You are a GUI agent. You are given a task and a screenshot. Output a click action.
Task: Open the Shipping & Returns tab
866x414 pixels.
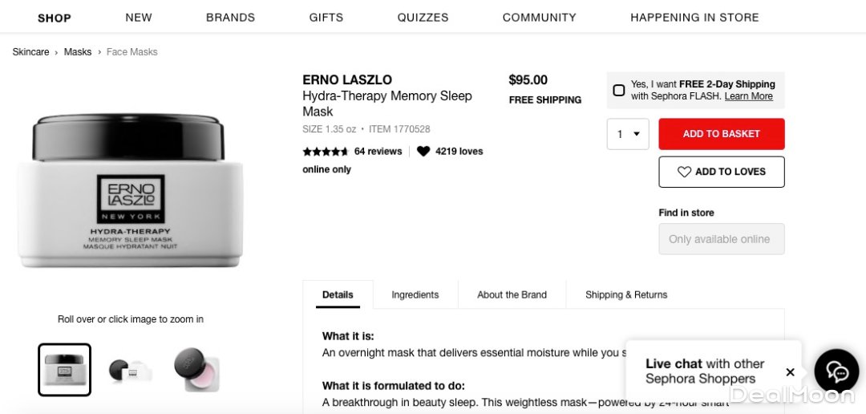[626, 294]
